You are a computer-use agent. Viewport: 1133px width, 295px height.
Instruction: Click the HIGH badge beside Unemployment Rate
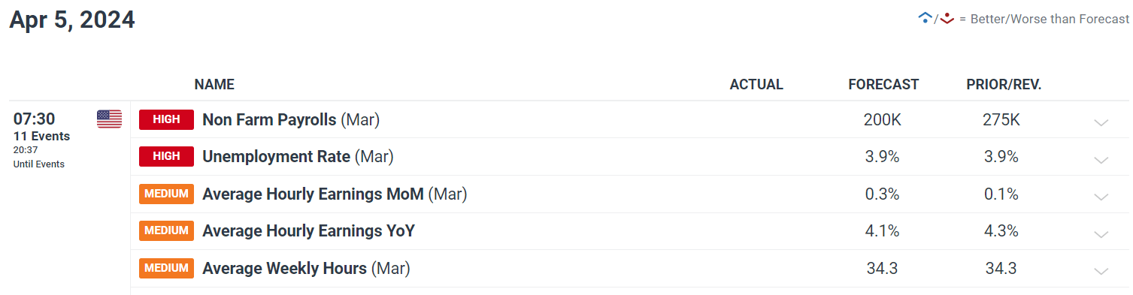click(167, 157)
